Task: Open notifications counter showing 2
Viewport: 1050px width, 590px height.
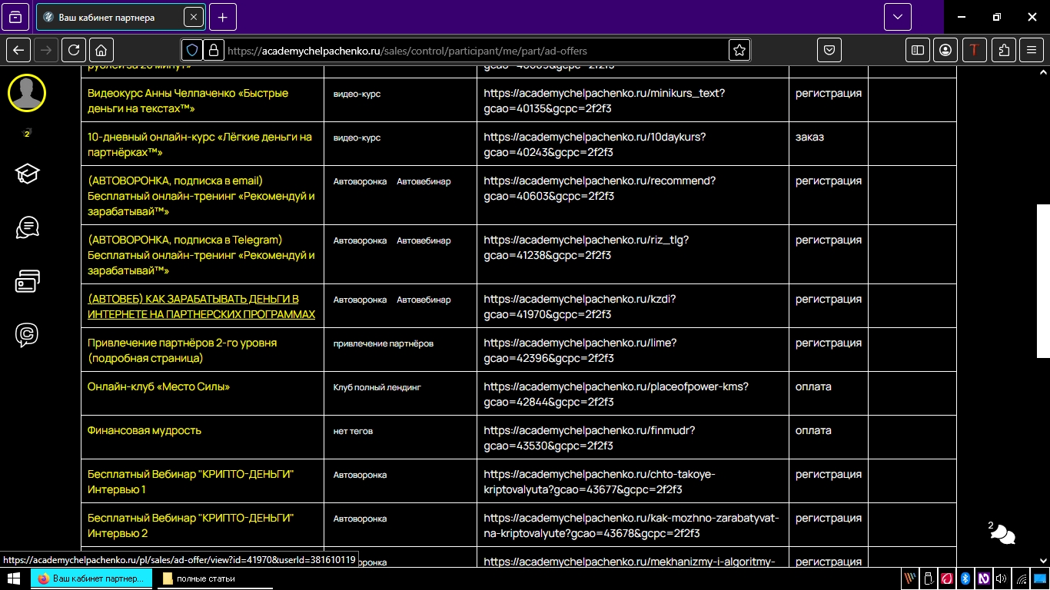Action: 27,134
